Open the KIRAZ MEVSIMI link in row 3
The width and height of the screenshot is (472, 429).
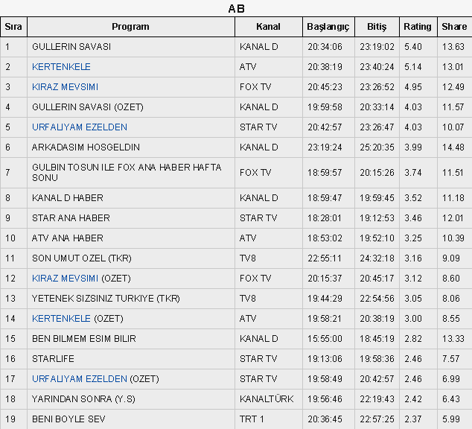tap(65, 87)
